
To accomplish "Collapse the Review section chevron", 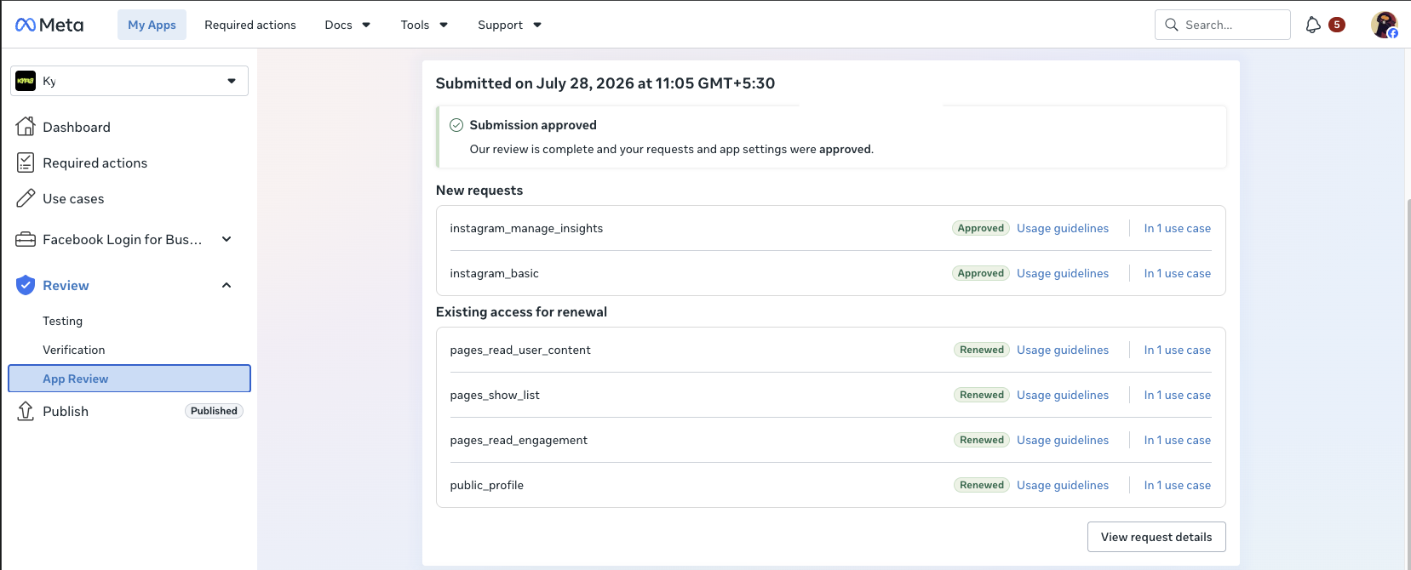I will point(227,285).
